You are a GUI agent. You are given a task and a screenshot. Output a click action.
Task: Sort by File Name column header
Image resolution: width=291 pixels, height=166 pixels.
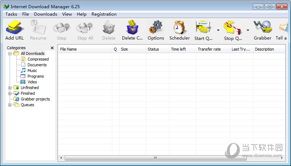(85, 49)
